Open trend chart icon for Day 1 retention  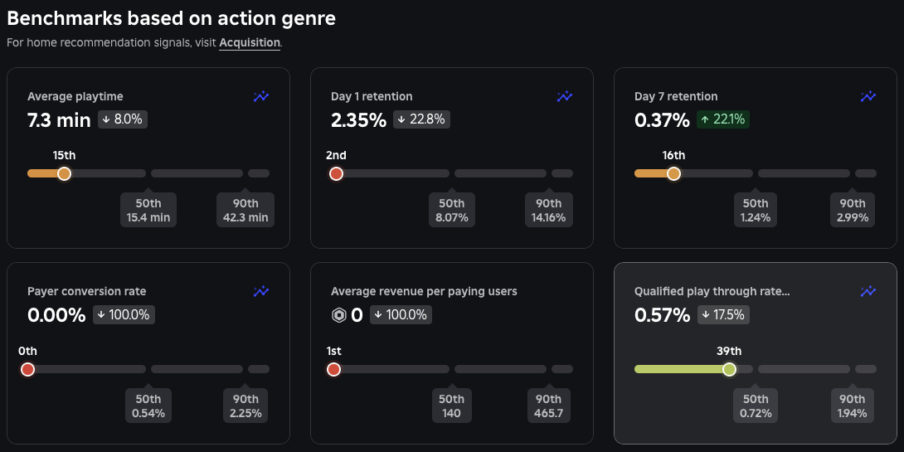(x=565, y=97)
